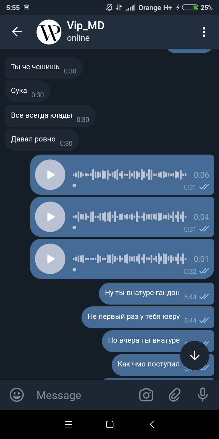Image resolution: width=219 pixels, height=439 pixels.
Task: Tap the back arrow in chat header
Action: click(x=17, y=32)
